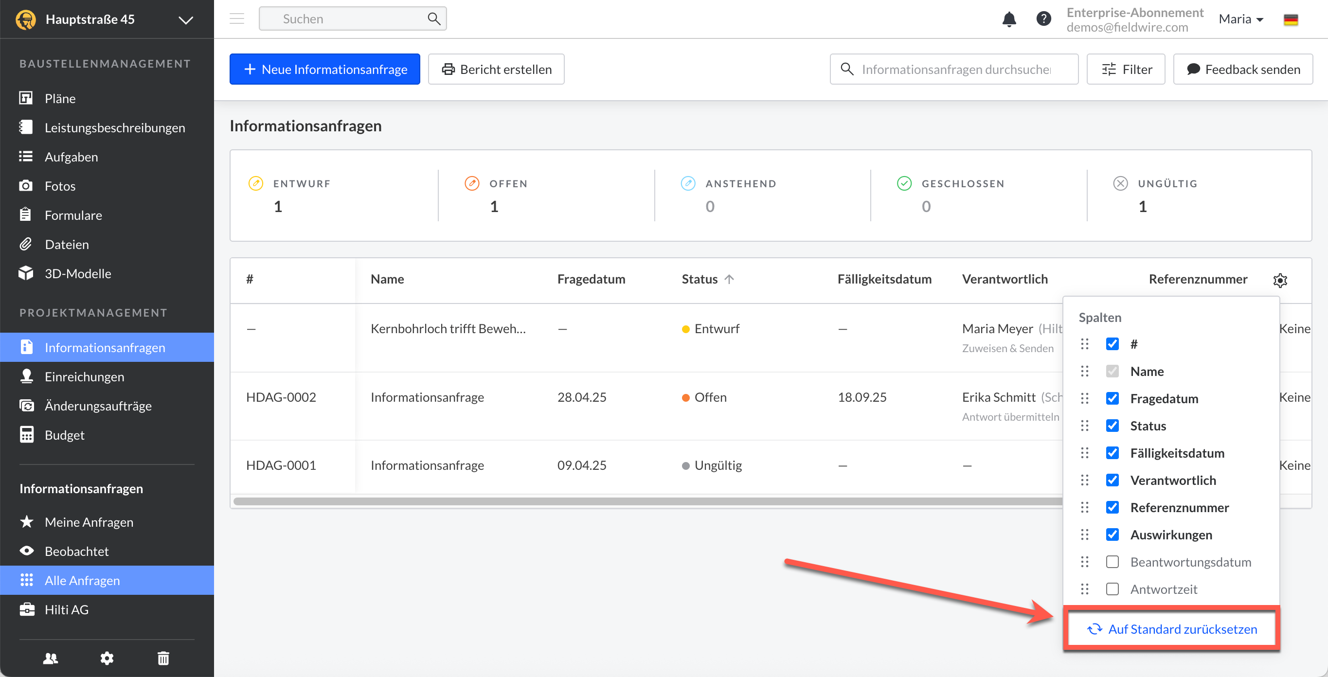The height and width of the screenshot is (677, 1328).
Task: Select Meine Anfragen in sidebar
Action: pos(89,522)
